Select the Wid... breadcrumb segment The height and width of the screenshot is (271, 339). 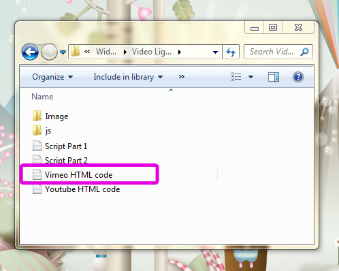point(106,52)
